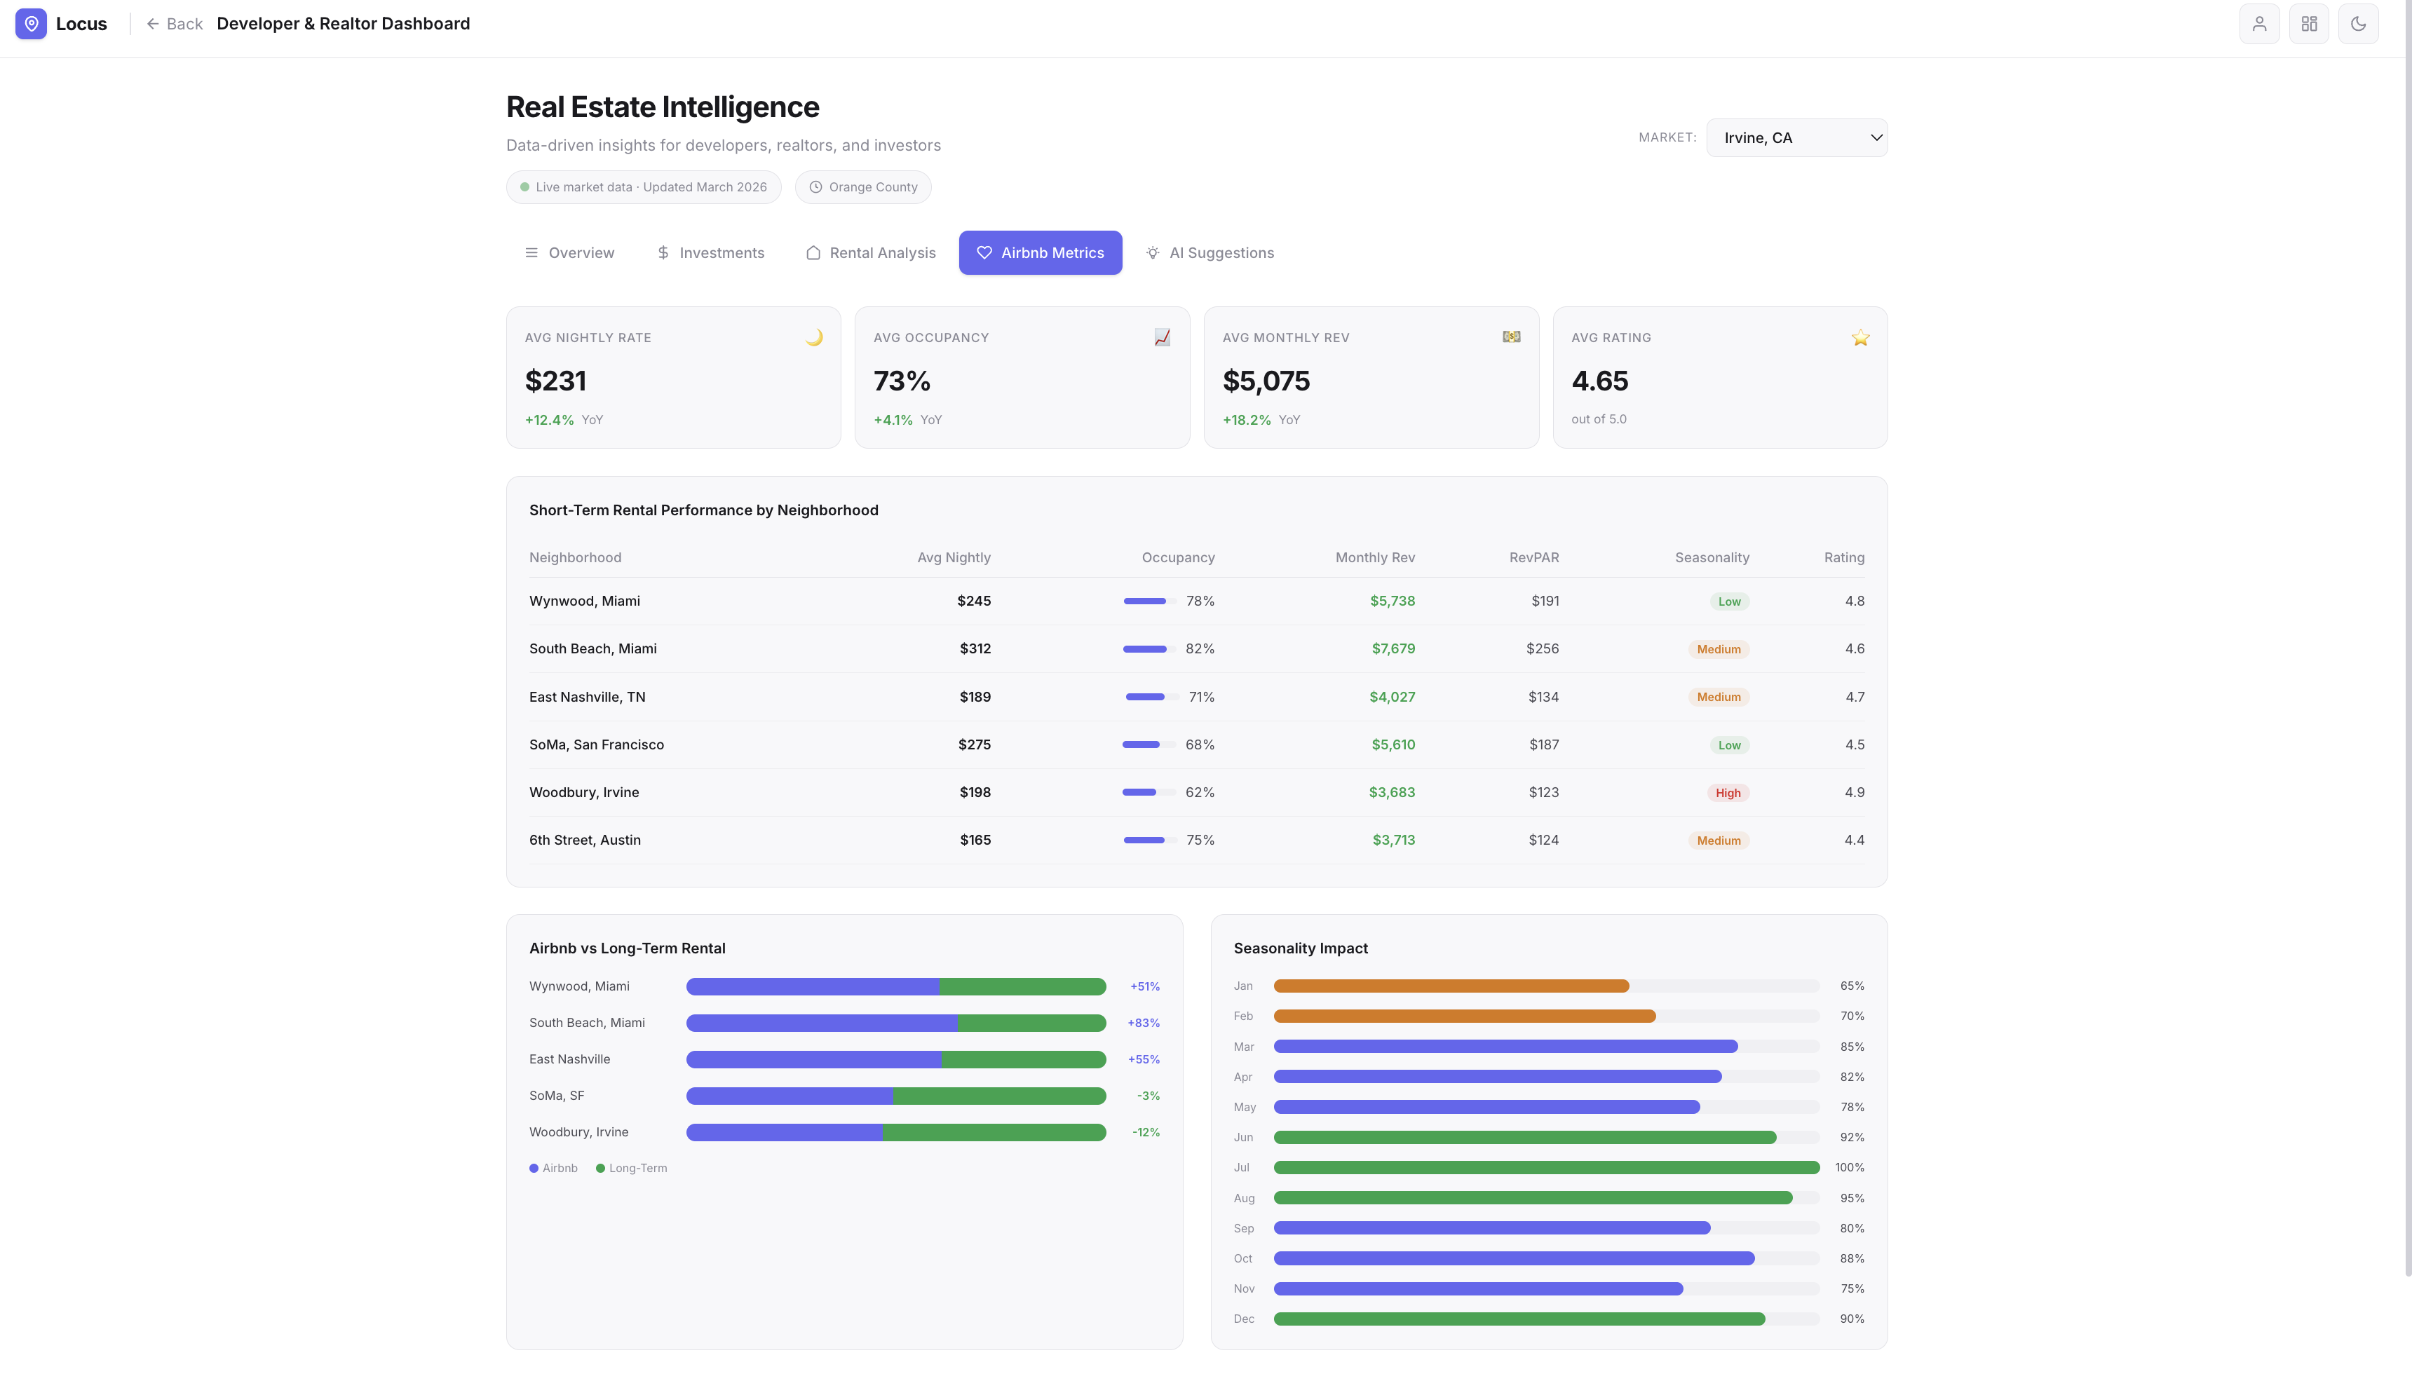Click the clock icon in Orange County badge
2412x1381 pixels.
pos(815,187)
